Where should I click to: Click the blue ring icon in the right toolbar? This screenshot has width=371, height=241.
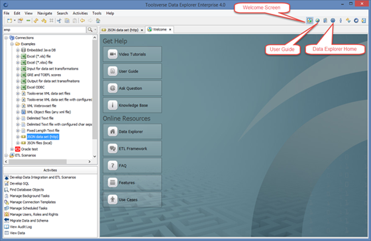pyautogui.click(x=356, y=21)
